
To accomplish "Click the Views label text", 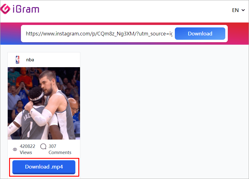I will (26, 153).
